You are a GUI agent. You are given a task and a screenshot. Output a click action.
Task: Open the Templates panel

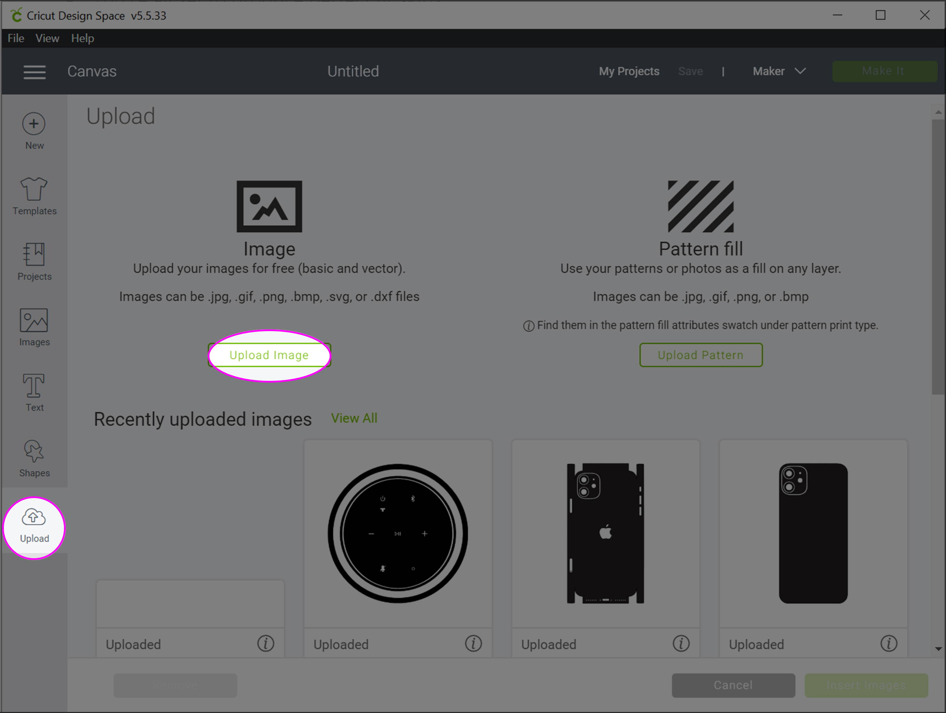pyautogui.click(x=34, y=196)
